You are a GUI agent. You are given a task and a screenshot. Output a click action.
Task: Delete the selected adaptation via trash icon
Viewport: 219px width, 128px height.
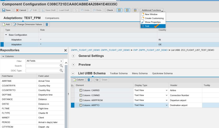pos(47,24)
